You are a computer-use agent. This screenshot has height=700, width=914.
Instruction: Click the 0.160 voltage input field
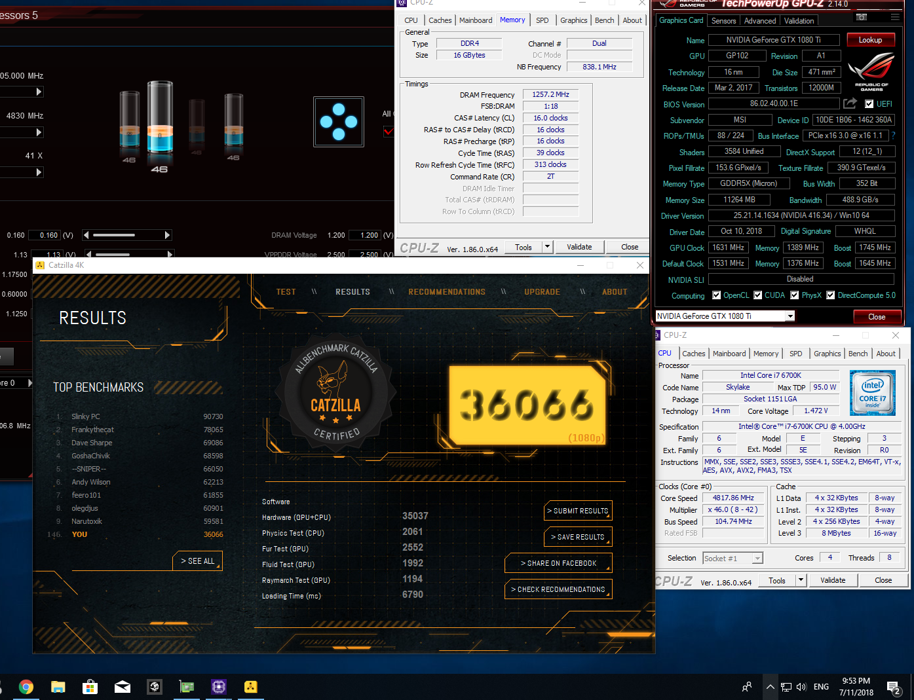click(45, 235)
